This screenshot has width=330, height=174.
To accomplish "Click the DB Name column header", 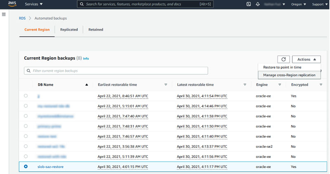I will coord(45,85).
